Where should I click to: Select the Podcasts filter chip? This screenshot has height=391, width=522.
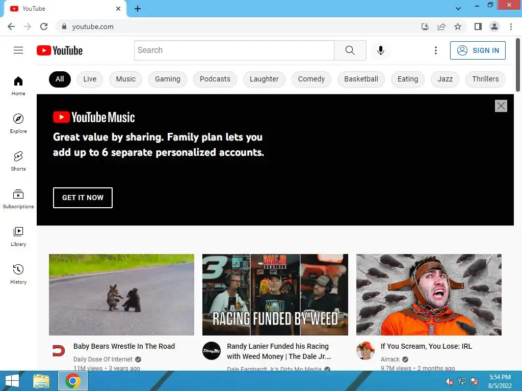point(215,79)
